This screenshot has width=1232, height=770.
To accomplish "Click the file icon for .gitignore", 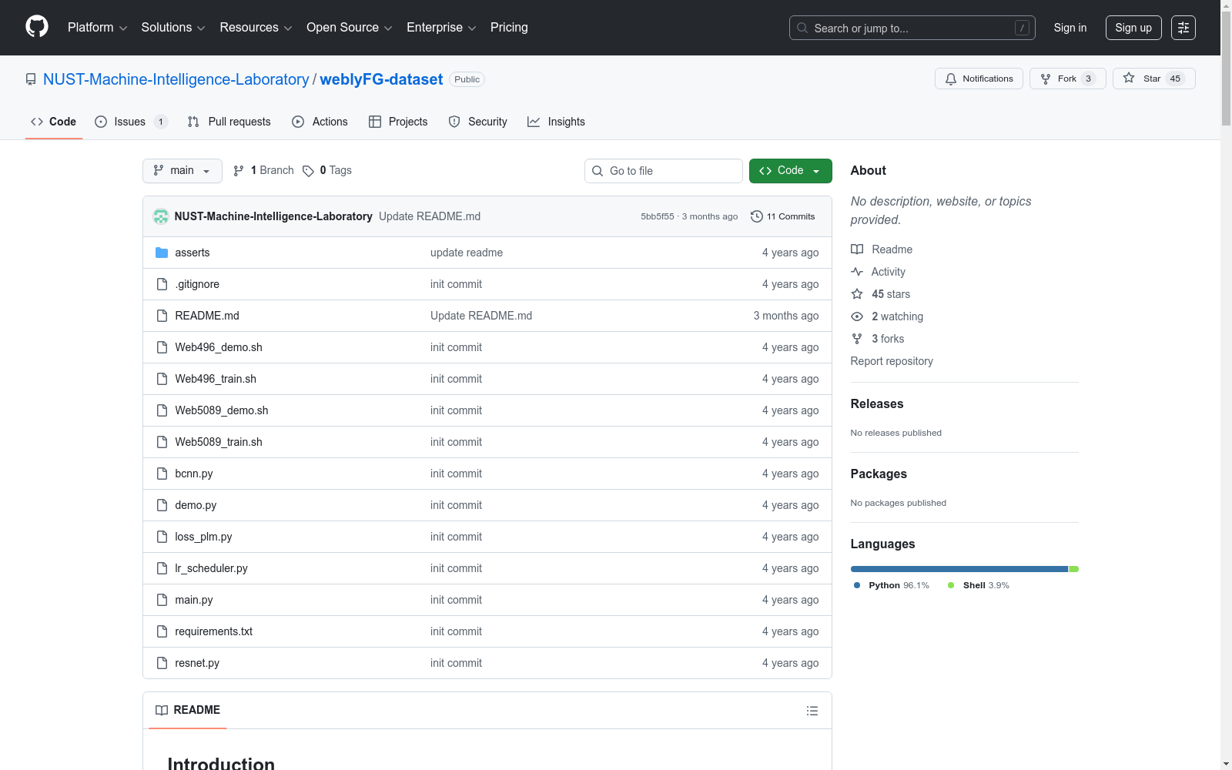I will [x=162, y=284].
